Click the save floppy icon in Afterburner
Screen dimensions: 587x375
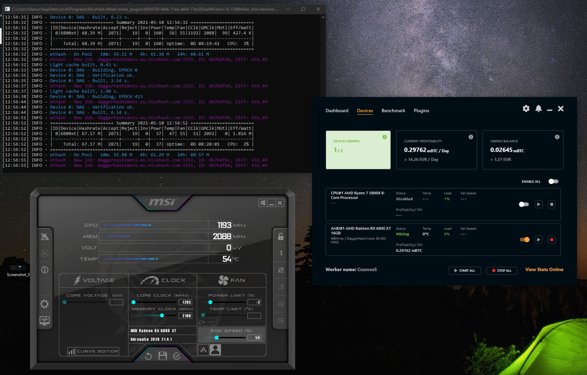tap(163, 356)
